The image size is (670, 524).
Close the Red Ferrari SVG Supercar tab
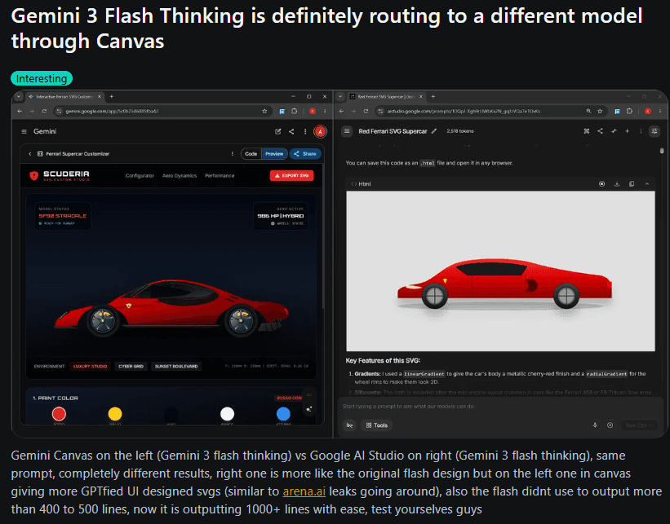click(421, 97)
